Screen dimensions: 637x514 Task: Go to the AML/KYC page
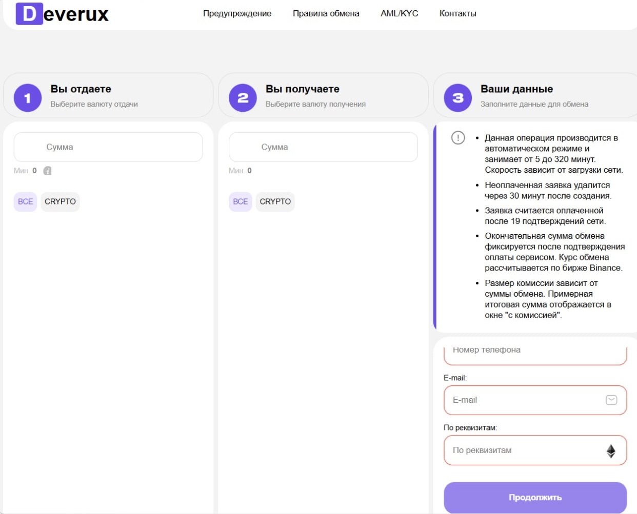point(399,13)
